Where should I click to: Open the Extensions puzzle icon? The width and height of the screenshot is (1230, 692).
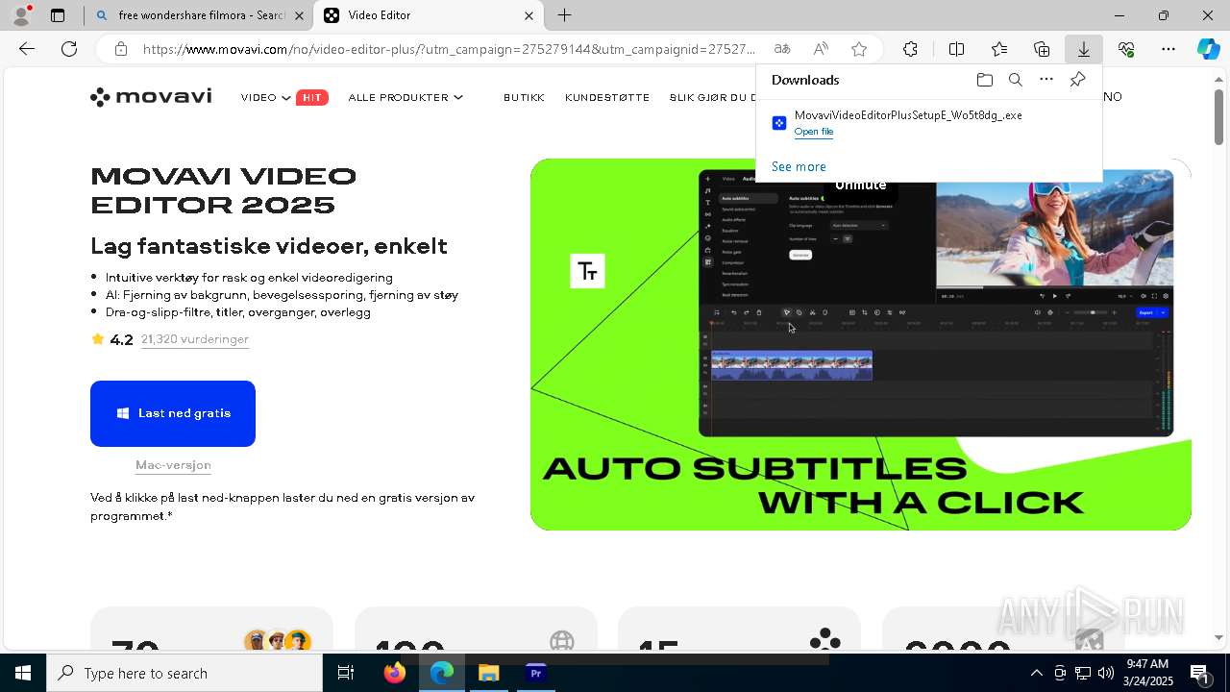point(910,49)
